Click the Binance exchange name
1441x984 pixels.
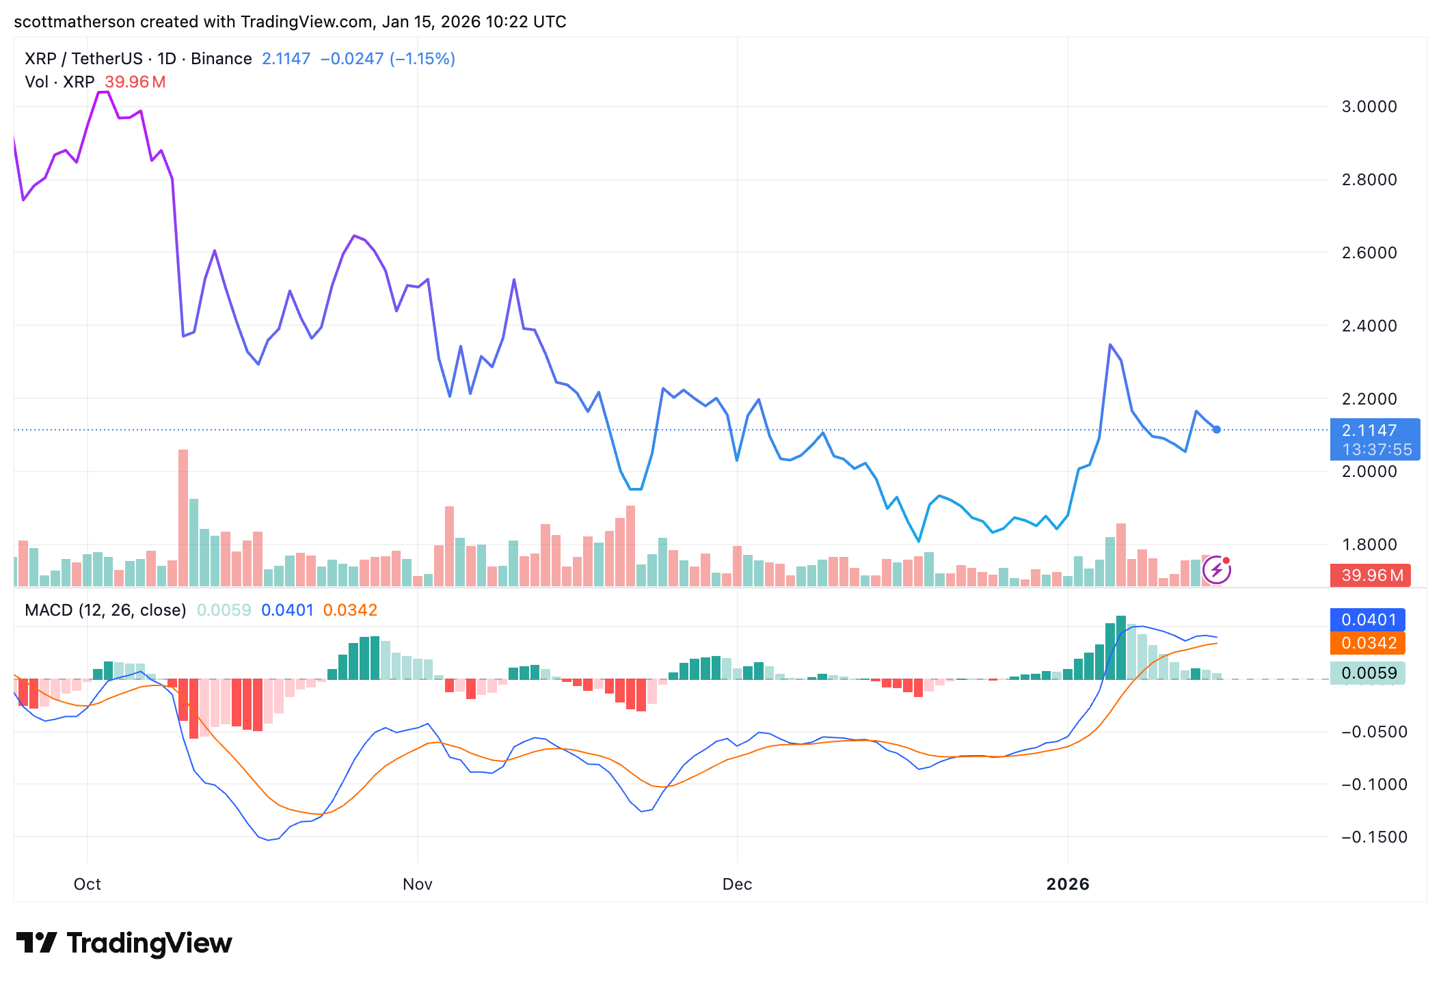pos(221,59)
